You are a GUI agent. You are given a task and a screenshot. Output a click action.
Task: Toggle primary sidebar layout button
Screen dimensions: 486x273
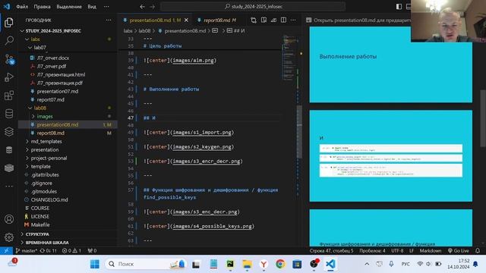point(399,7)
